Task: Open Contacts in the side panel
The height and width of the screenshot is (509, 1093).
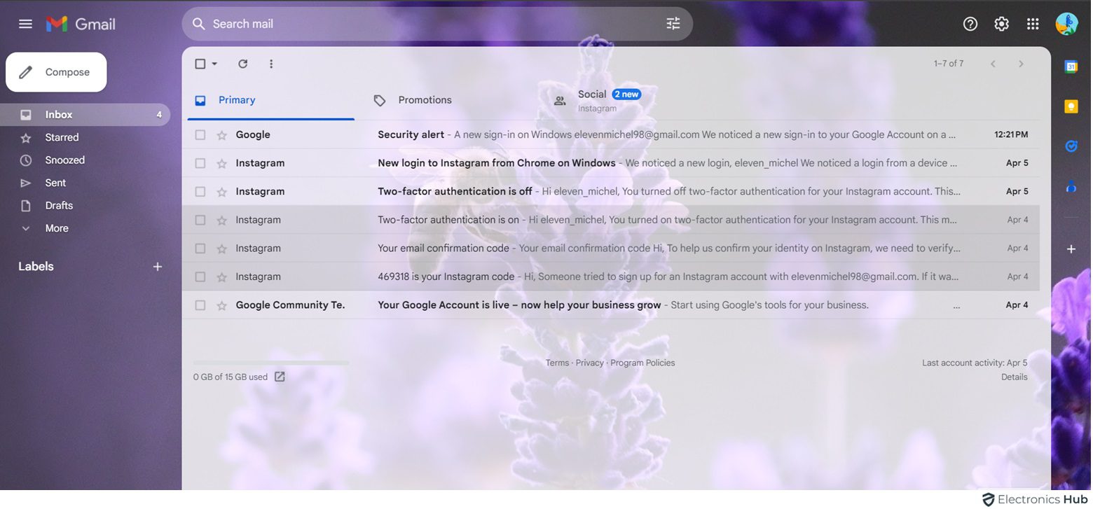Action: 1071,186
